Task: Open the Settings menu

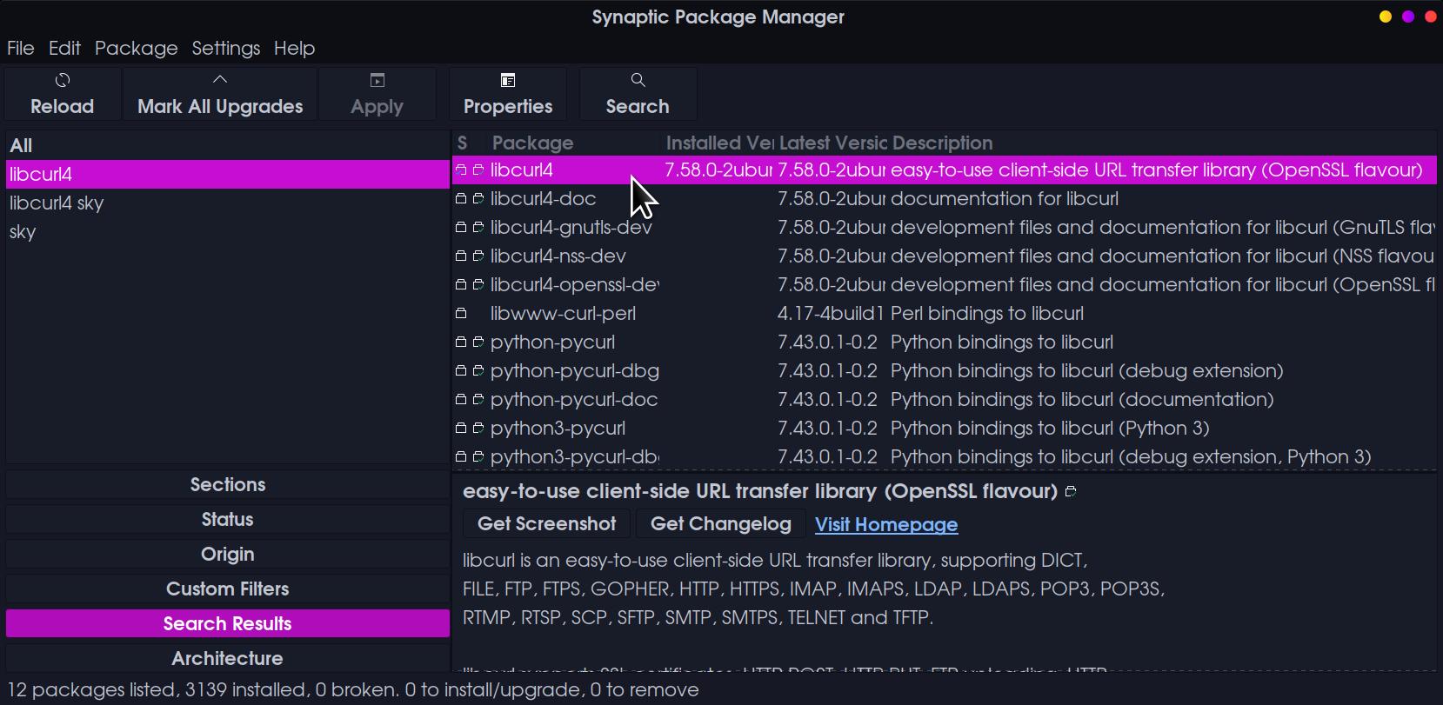Action: (x=225, y=49)
